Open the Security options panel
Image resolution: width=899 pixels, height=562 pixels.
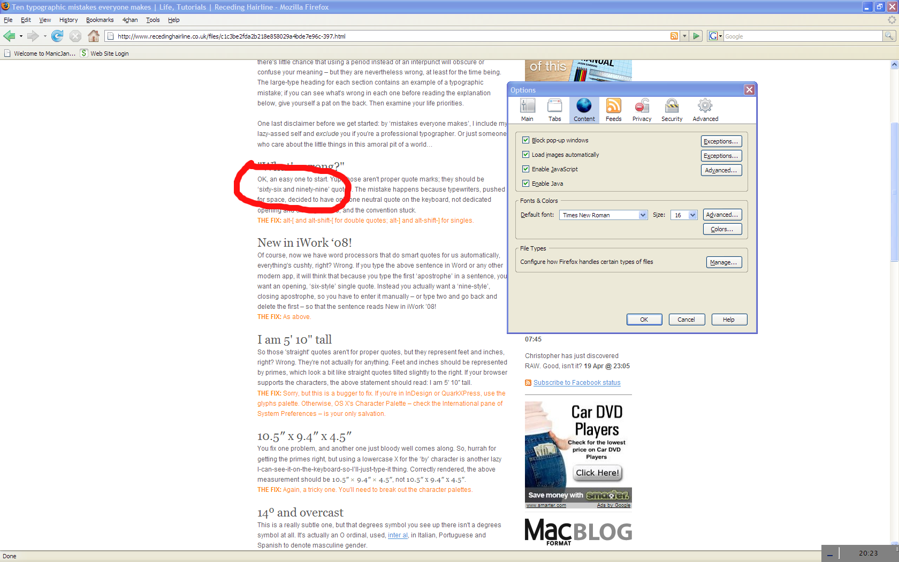click(672, 110)
